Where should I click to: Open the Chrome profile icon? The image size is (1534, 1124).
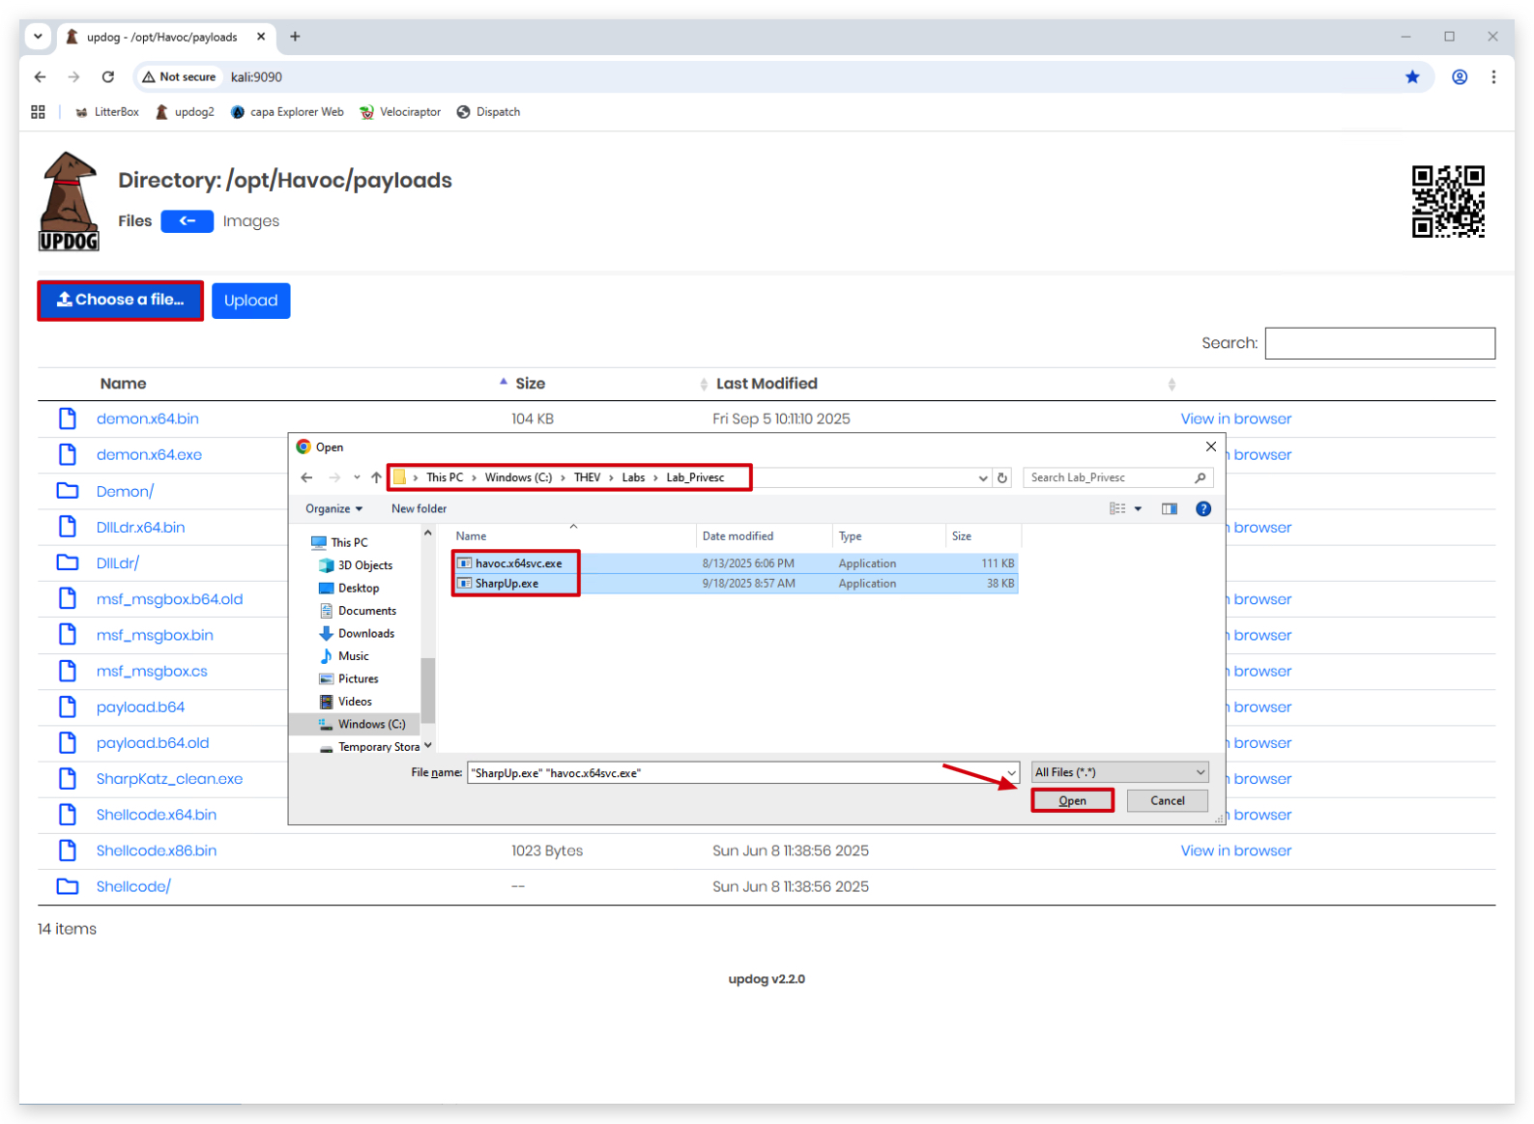[x=1460, y=77]
